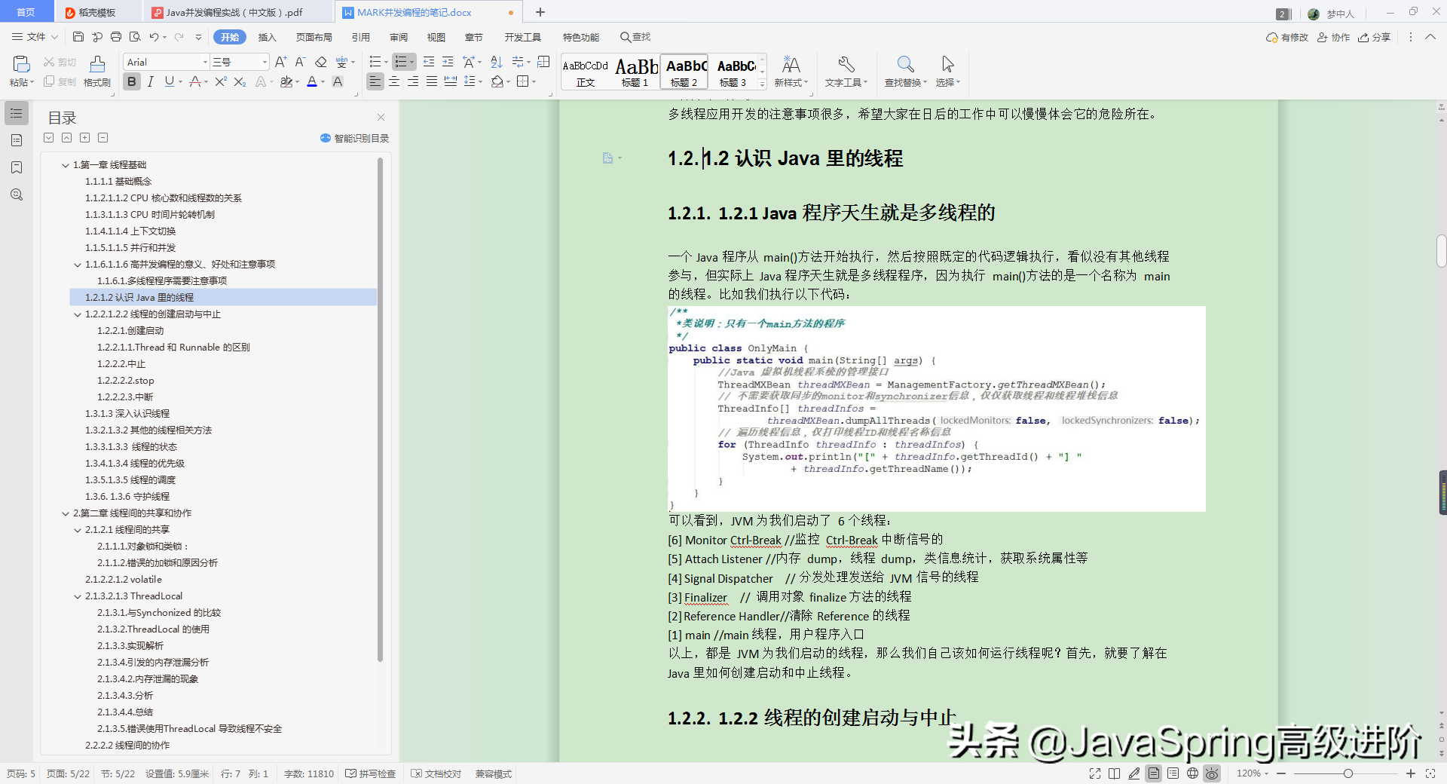1447x784 pixels.
Task: Apply Superscript formatting
Action: point(221,81)
